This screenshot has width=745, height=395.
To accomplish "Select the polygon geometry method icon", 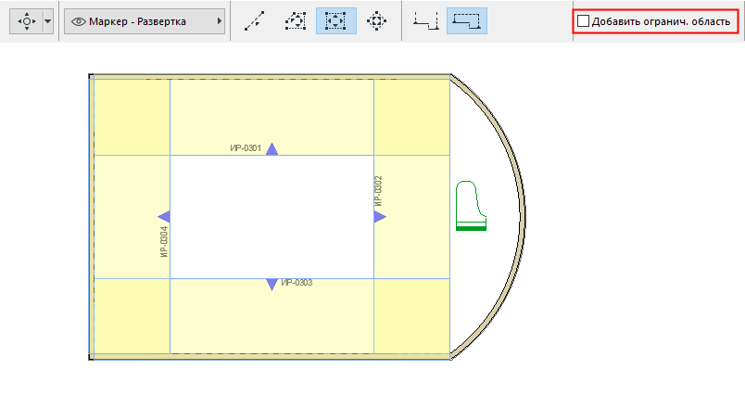I will [x=295, y=21].
